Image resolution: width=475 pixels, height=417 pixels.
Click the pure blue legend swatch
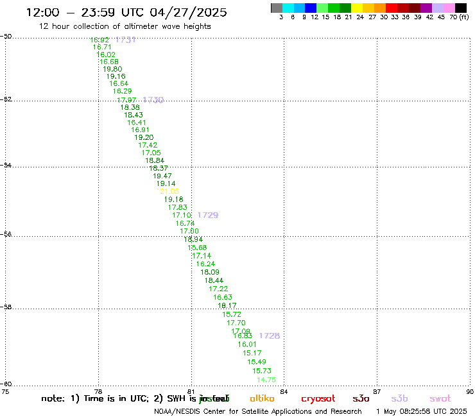tap(311, 8)
